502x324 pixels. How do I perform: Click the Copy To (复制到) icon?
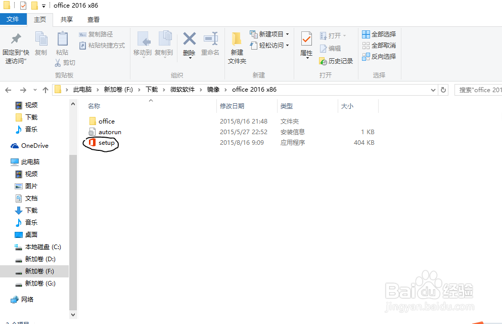point(164,39)
